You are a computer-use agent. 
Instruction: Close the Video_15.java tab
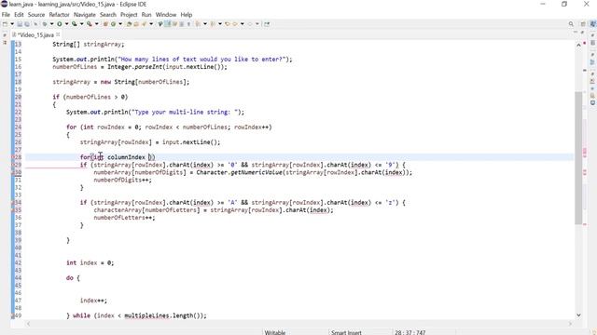click(x=58, y=34)
